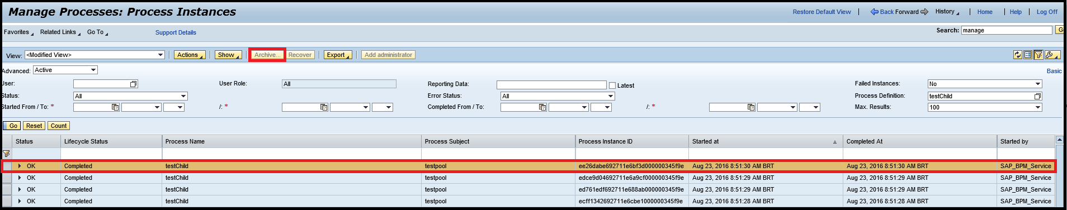1067x210 pixels.
Task: Open the Advanced dropdown set to Active
Action: (x=65, y=70)
